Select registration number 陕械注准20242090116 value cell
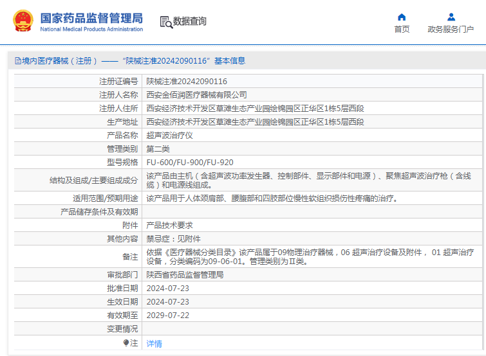 coord(187,82)
